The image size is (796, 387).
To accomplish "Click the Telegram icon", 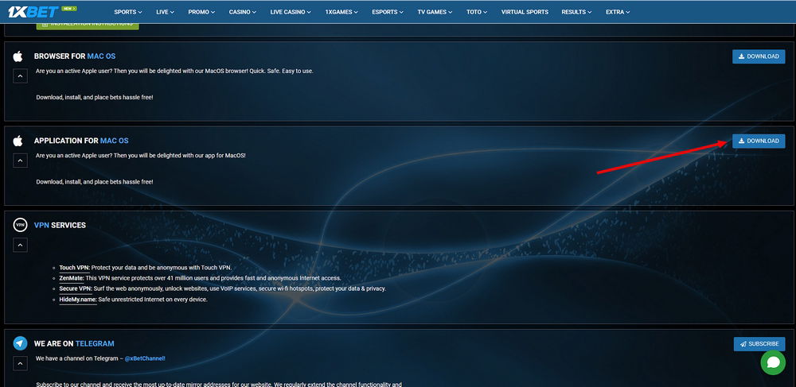I will 20,343.
